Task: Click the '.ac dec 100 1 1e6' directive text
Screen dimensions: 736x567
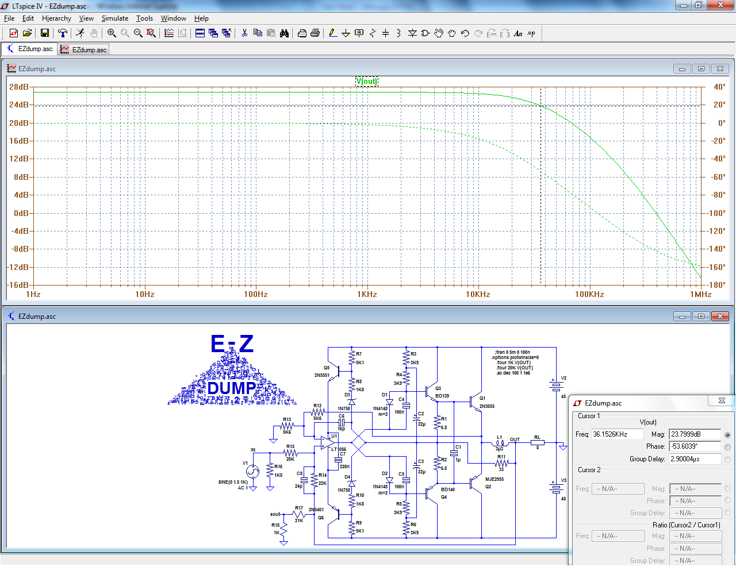Action: tap(513, 373)
